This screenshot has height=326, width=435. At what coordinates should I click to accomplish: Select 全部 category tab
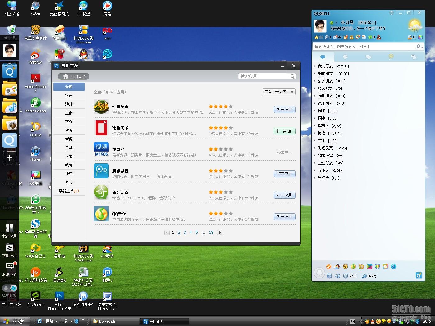[x=69, y=87]
